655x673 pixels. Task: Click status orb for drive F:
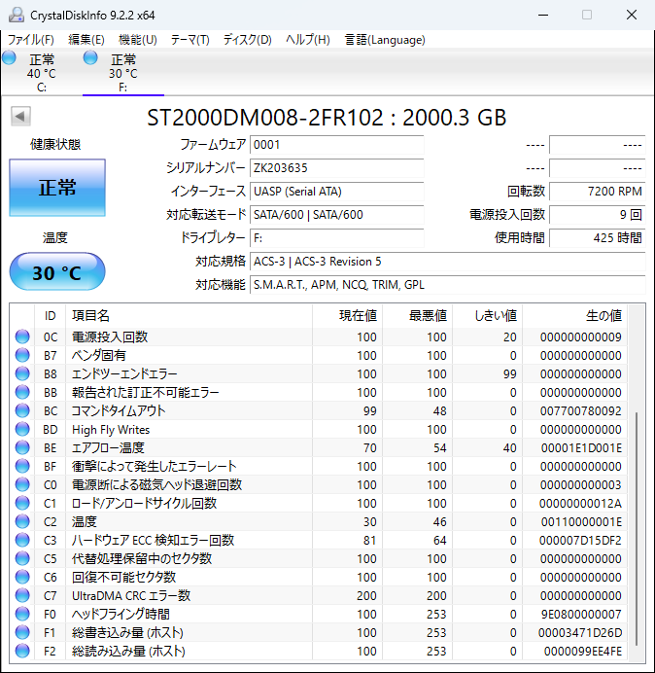tap(90, 58)
